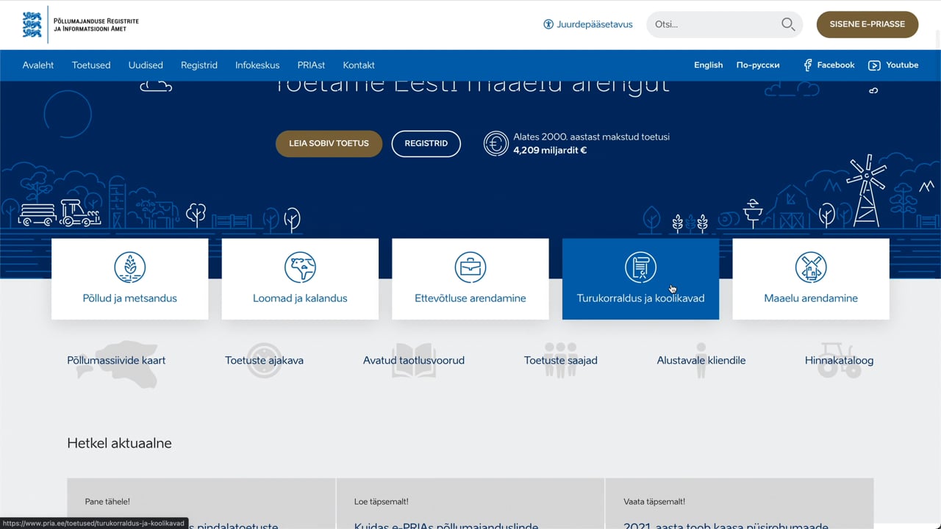941x529 pixels.
Task: Select the Maaelu arendamine windmill icon
Action: 811,267
